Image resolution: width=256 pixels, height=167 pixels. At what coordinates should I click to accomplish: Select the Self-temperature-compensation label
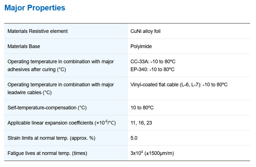click(x=47, y=108)
